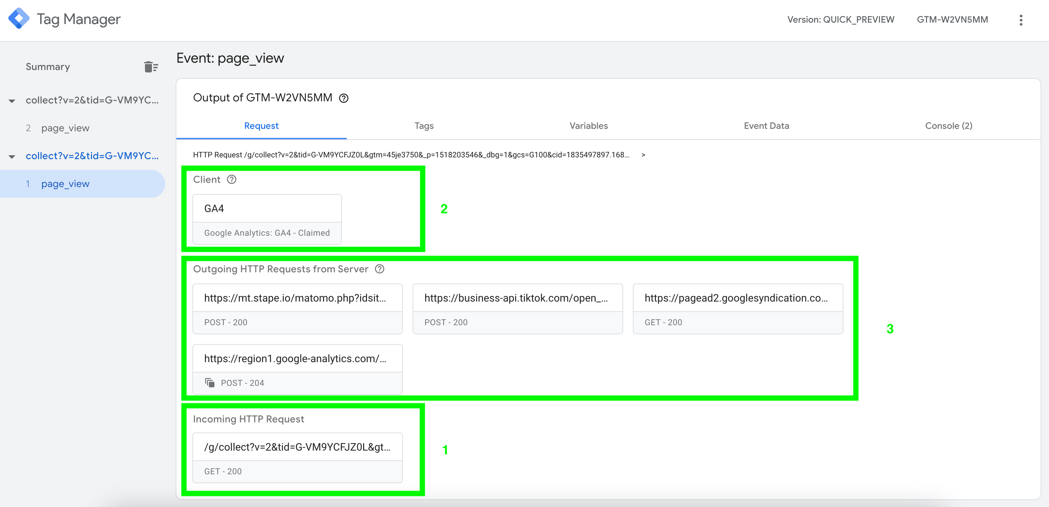The image size is (1049, 507).
Task: Open the GA4 client card
Action: 267,219
